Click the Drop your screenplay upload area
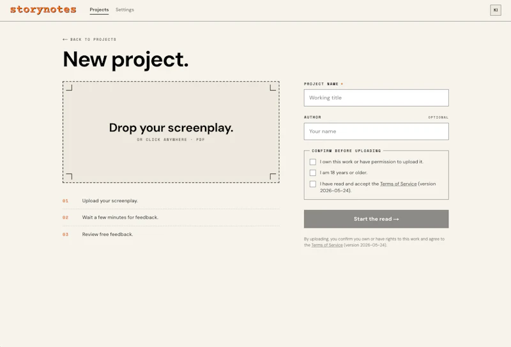 [171, 132]
